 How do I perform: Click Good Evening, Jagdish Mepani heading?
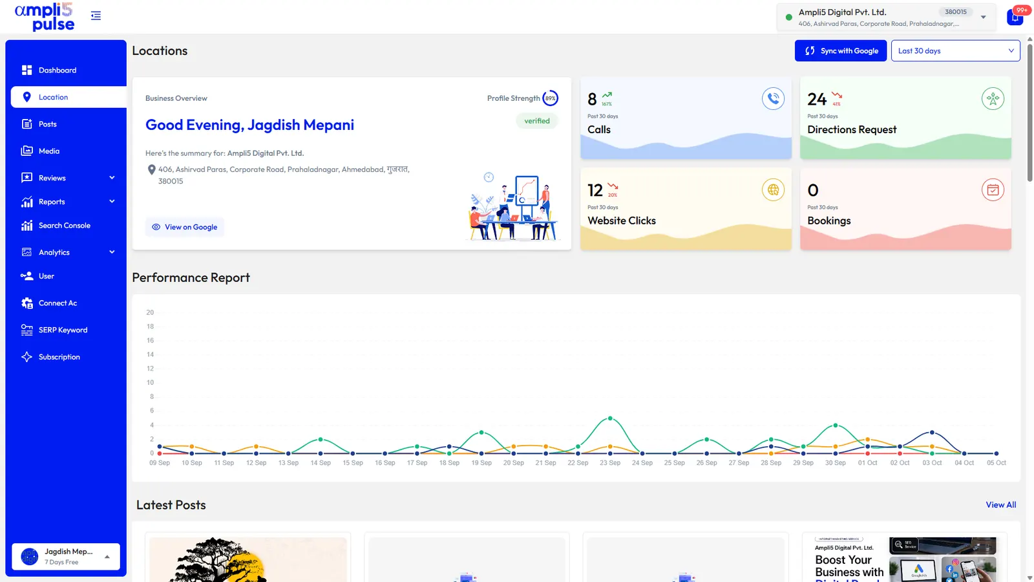(249, 125)
